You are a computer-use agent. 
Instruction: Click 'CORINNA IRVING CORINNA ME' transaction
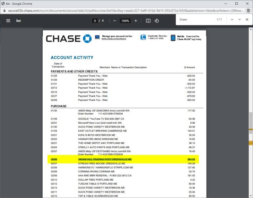point(96,171)
